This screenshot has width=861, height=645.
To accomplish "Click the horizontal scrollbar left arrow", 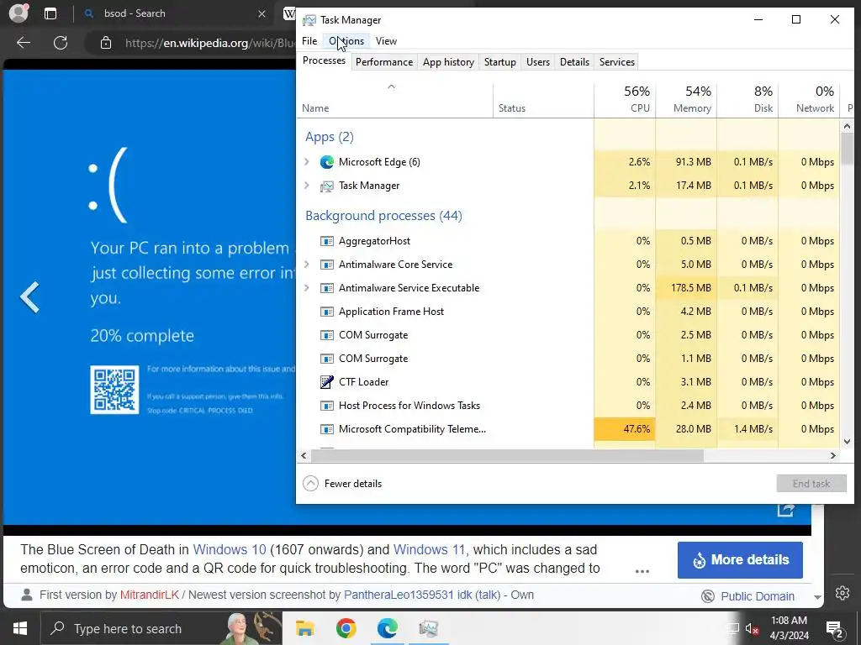I will 304,455.
